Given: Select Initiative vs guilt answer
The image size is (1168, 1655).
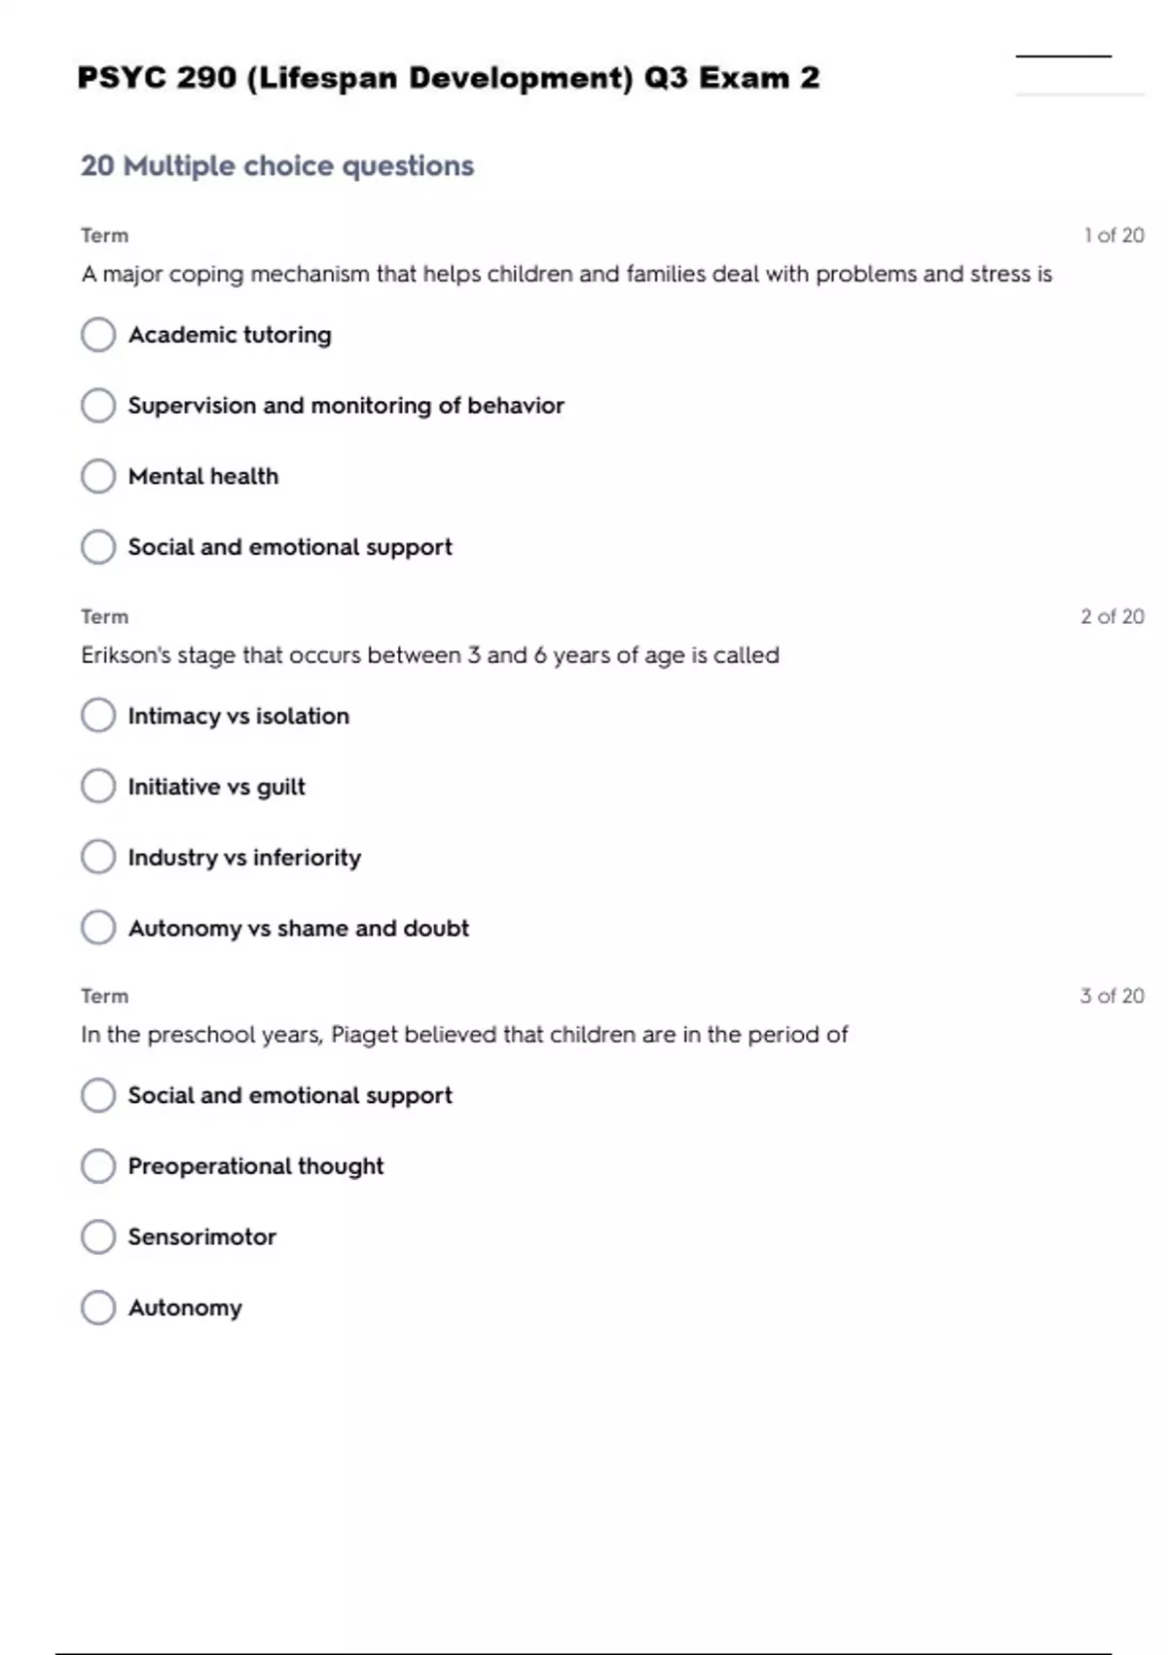Looking at the screenshot, I should 98,787.
